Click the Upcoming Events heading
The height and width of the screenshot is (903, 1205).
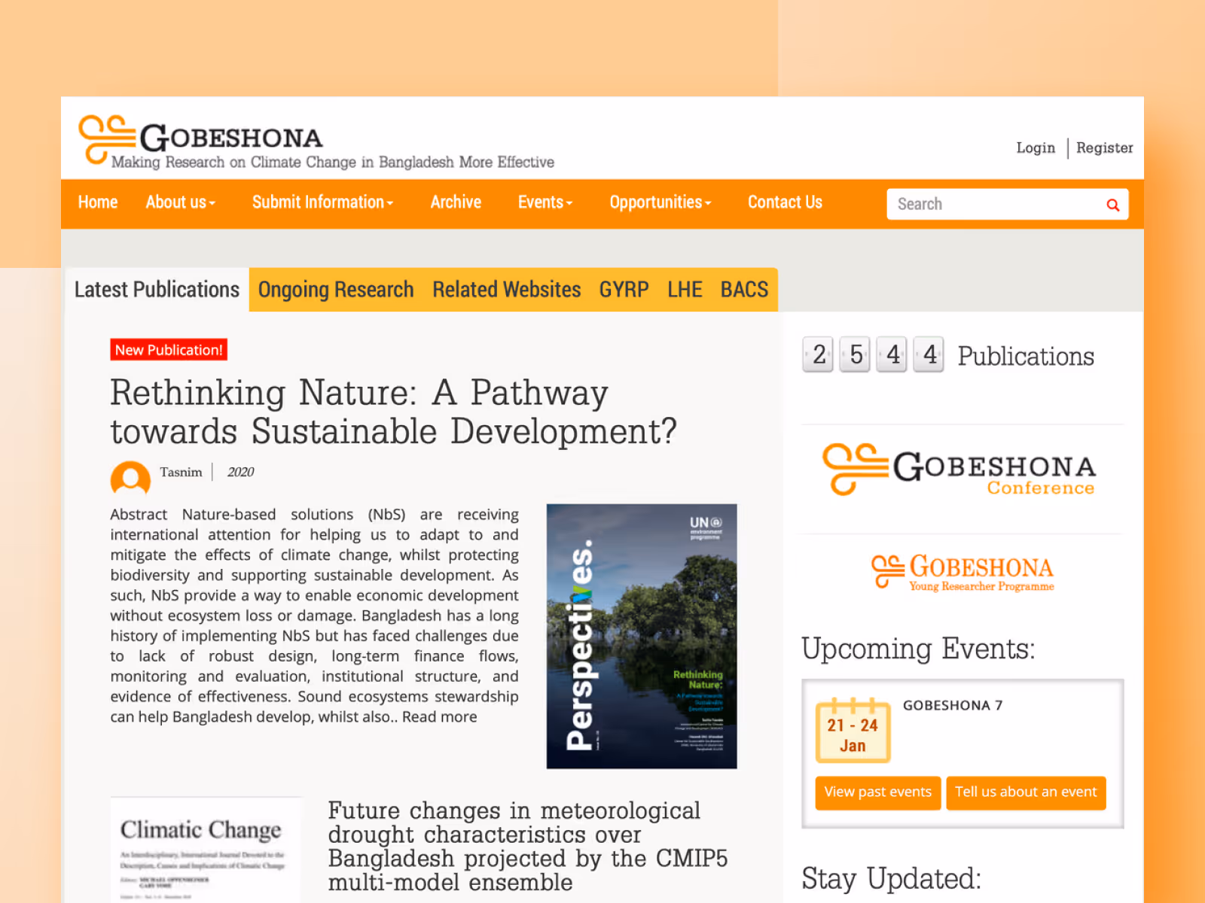coord(918,649)
